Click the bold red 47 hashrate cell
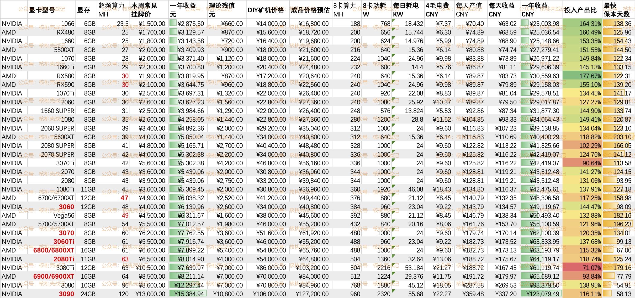Image resolution: width=635 pixels, height=298 pixels. (x=124, y=198)
